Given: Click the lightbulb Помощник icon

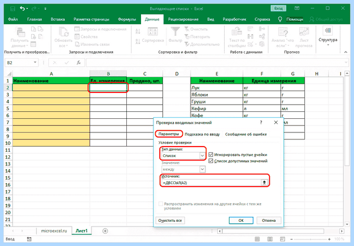Looking at the screenshot, I should (x=280, y=19).
